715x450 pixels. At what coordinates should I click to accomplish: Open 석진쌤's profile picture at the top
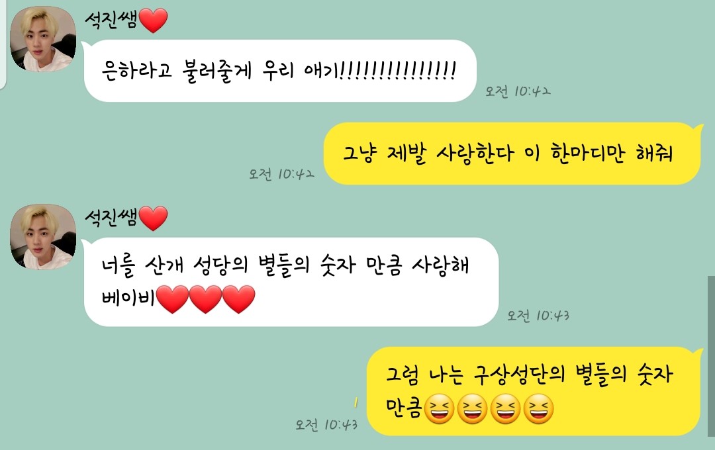click(x=43, y=39)
